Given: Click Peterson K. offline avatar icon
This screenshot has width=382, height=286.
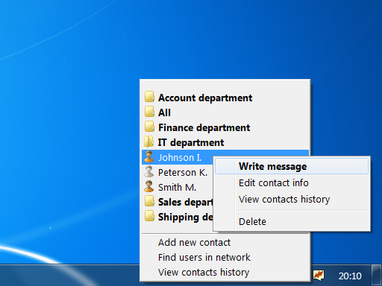Looking at the screenshot, I should tap(149, 172).
